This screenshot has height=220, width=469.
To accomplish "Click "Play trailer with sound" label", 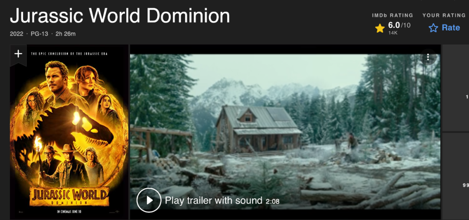I will tap(214, 200).
